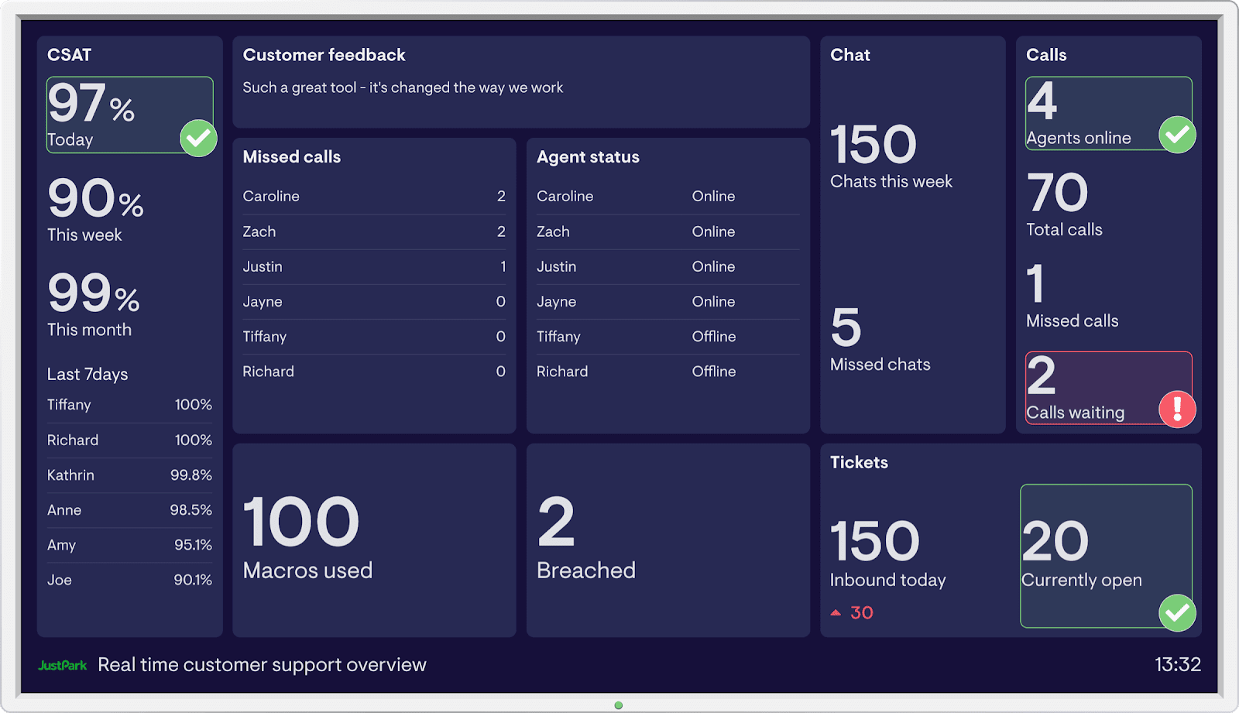
Task: Click Justin's Online status
Action: (x=713, y=266)
